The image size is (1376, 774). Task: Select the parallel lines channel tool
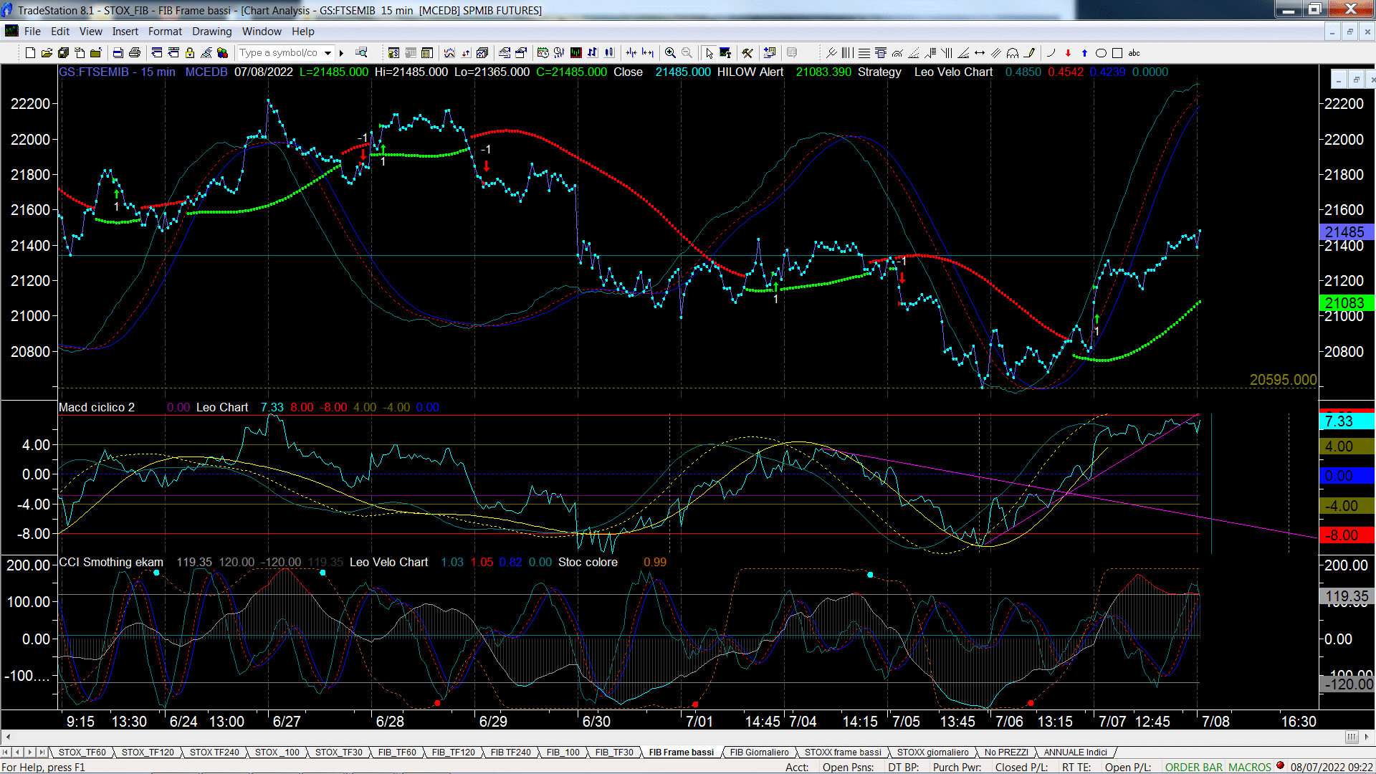click(x=996, y=52)
